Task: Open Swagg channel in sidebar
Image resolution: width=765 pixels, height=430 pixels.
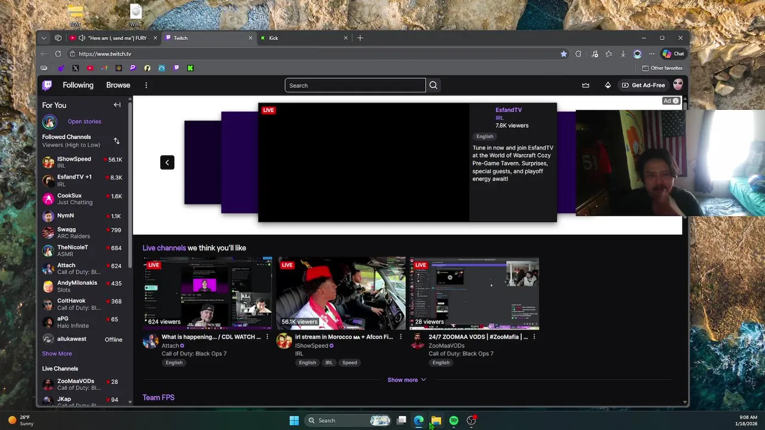Action: click(82, 233)
